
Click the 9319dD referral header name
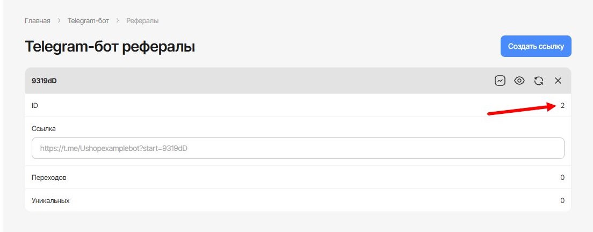pos(44,81)
